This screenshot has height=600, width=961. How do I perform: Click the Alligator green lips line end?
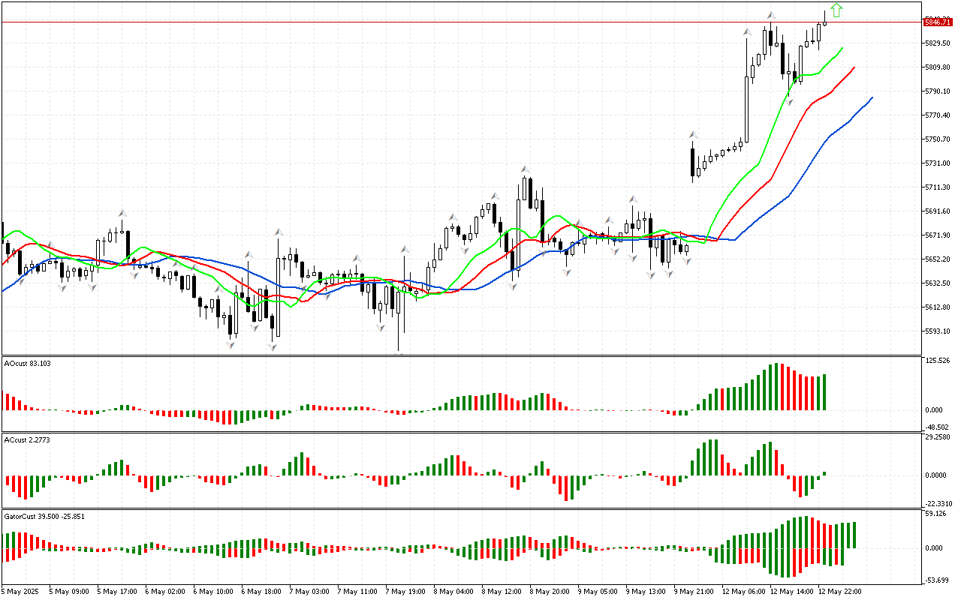842,48
